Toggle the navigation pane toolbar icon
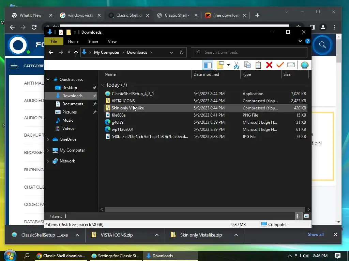Viewport: 349px width, 261px height. (208, 65)
